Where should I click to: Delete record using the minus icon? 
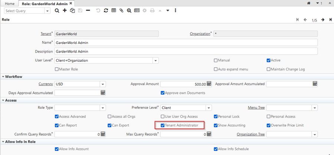click(88, 11)
